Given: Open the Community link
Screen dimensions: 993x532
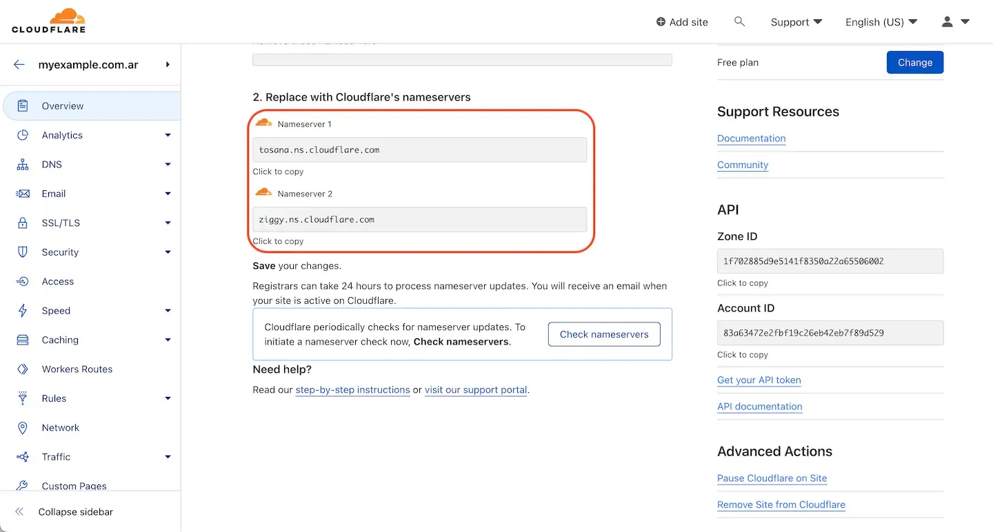Looking at the screenshot, I should pos(743,165).
